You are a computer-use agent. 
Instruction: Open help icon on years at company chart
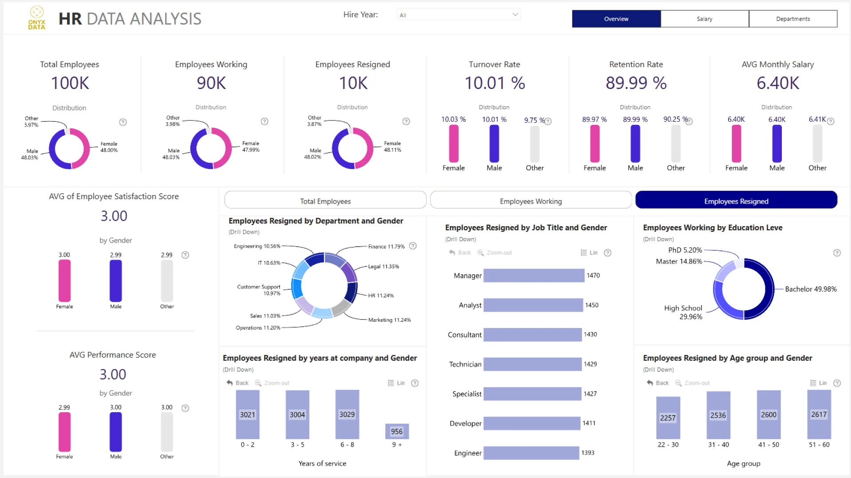(415, 383)
